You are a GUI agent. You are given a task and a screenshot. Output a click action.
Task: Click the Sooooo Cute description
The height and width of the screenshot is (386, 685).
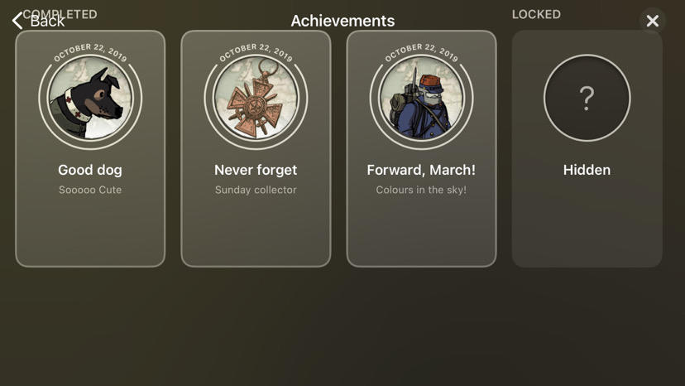click(x=90, y=190)
